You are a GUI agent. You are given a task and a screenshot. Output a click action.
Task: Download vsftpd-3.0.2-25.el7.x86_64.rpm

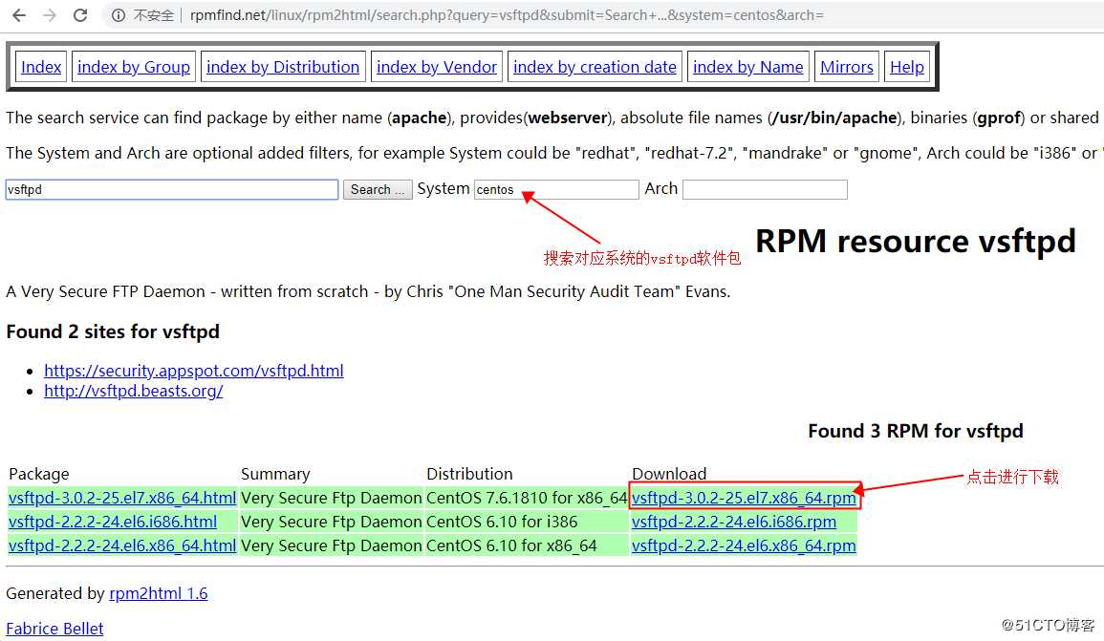click(744, 498)
